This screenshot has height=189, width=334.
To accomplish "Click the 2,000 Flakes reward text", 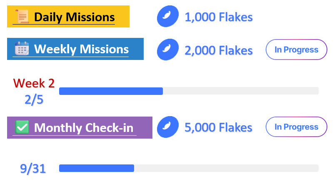I will (x=219, y=50).
